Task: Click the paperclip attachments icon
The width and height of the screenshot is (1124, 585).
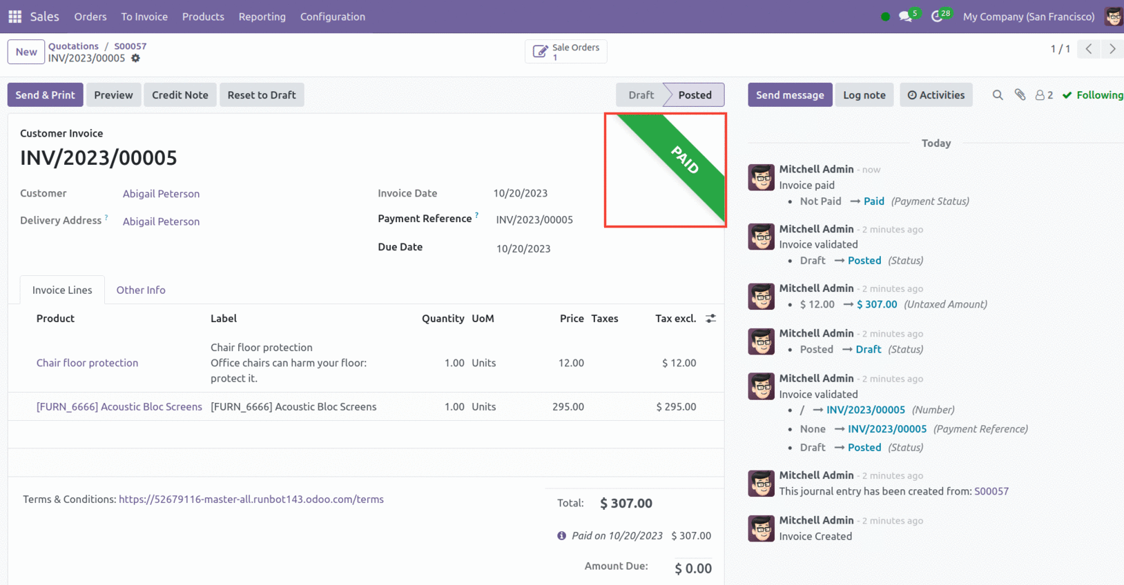Action: point(1020,95)
